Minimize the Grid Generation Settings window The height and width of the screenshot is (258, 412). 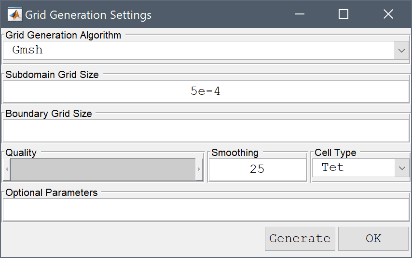pos(300,14)
